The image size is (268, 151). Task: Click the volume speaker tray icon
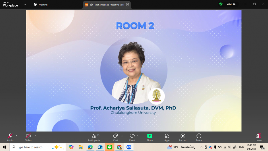coord(229,147)
